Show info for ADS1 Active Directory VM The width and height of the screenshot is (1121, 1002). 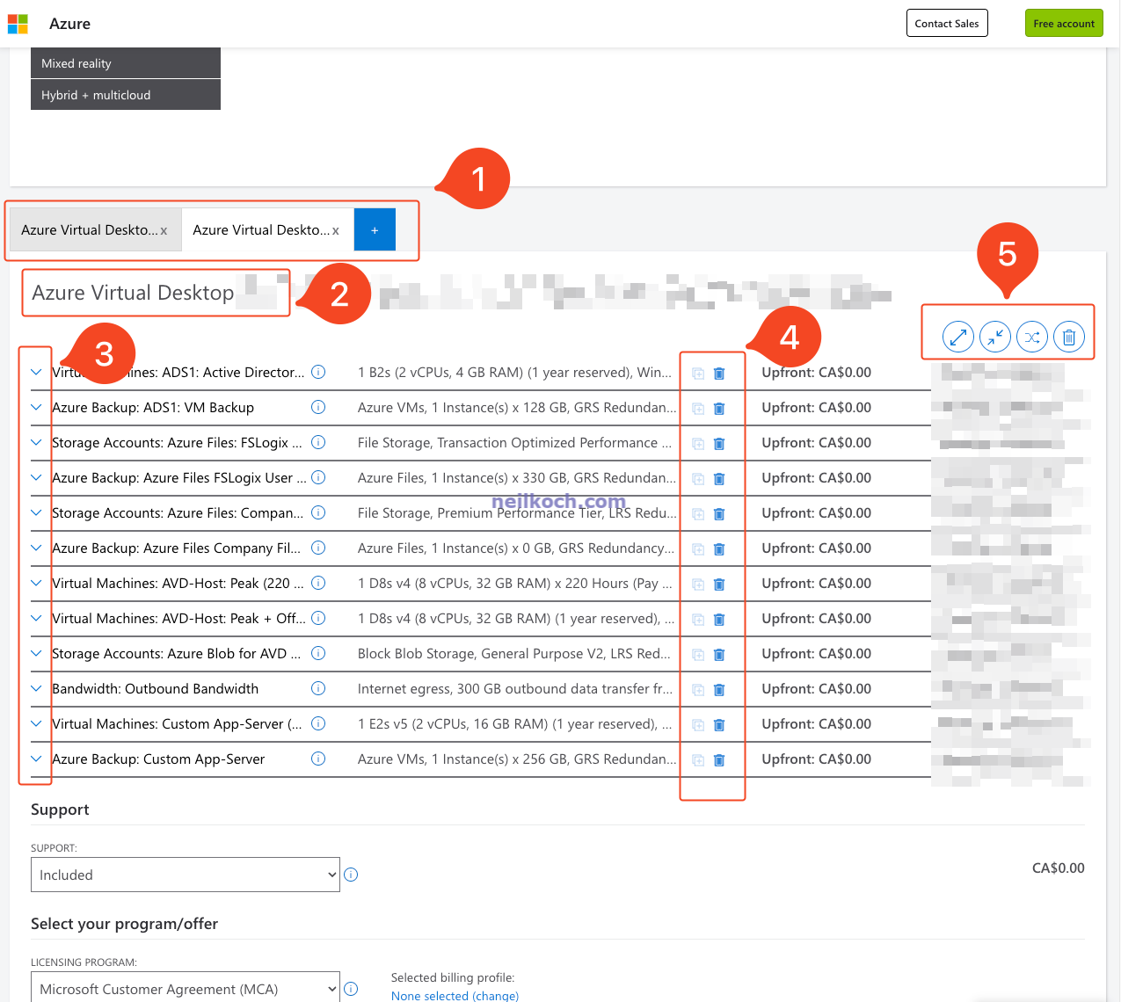[x=318, y=372]
